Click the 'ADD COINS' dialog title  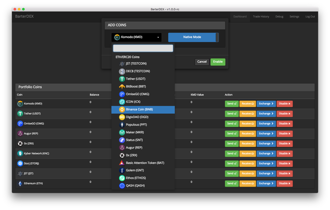pyautogui.click(x=117, y=25)
